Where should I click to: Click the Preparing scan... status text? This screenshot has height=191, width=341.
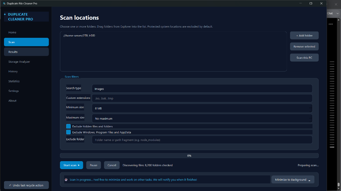(308, 165)
